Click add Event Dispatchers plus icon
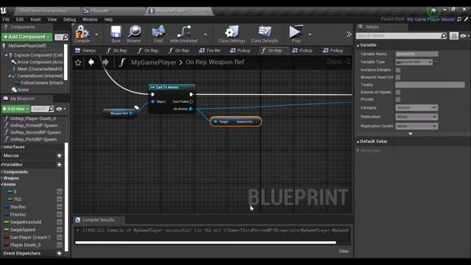 click(59, 253)
